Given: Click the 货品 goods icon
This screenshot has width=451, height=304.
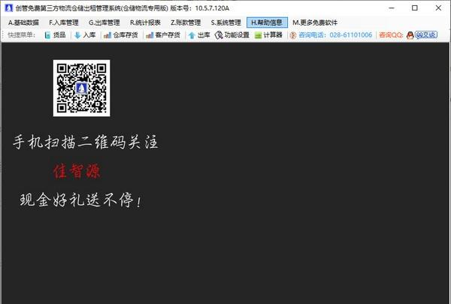Looking at the screenshot, I should click(48, 35).
